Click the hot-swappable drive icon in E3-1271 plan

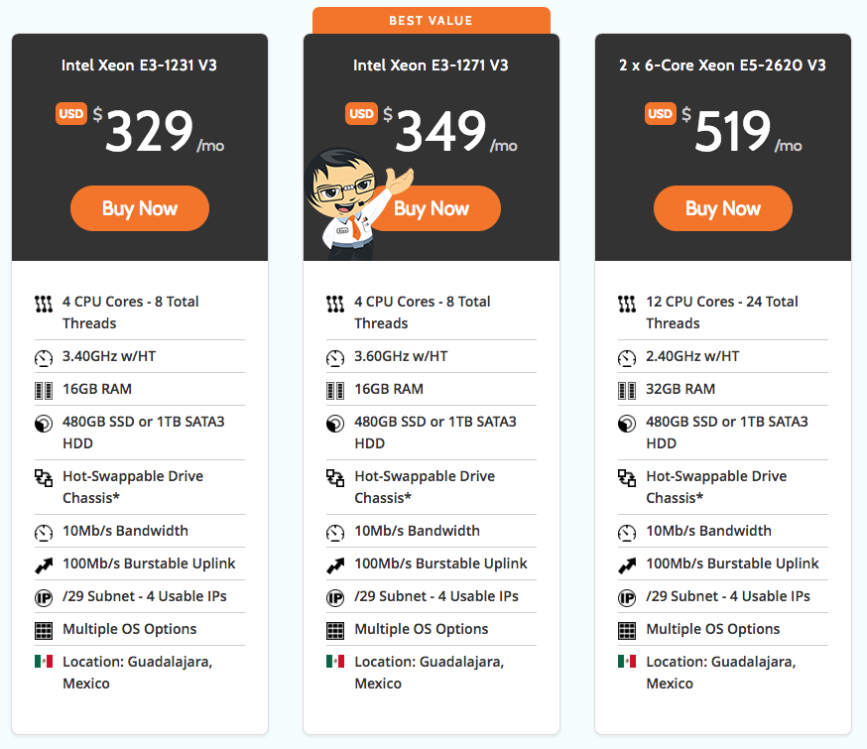(335, 478)
